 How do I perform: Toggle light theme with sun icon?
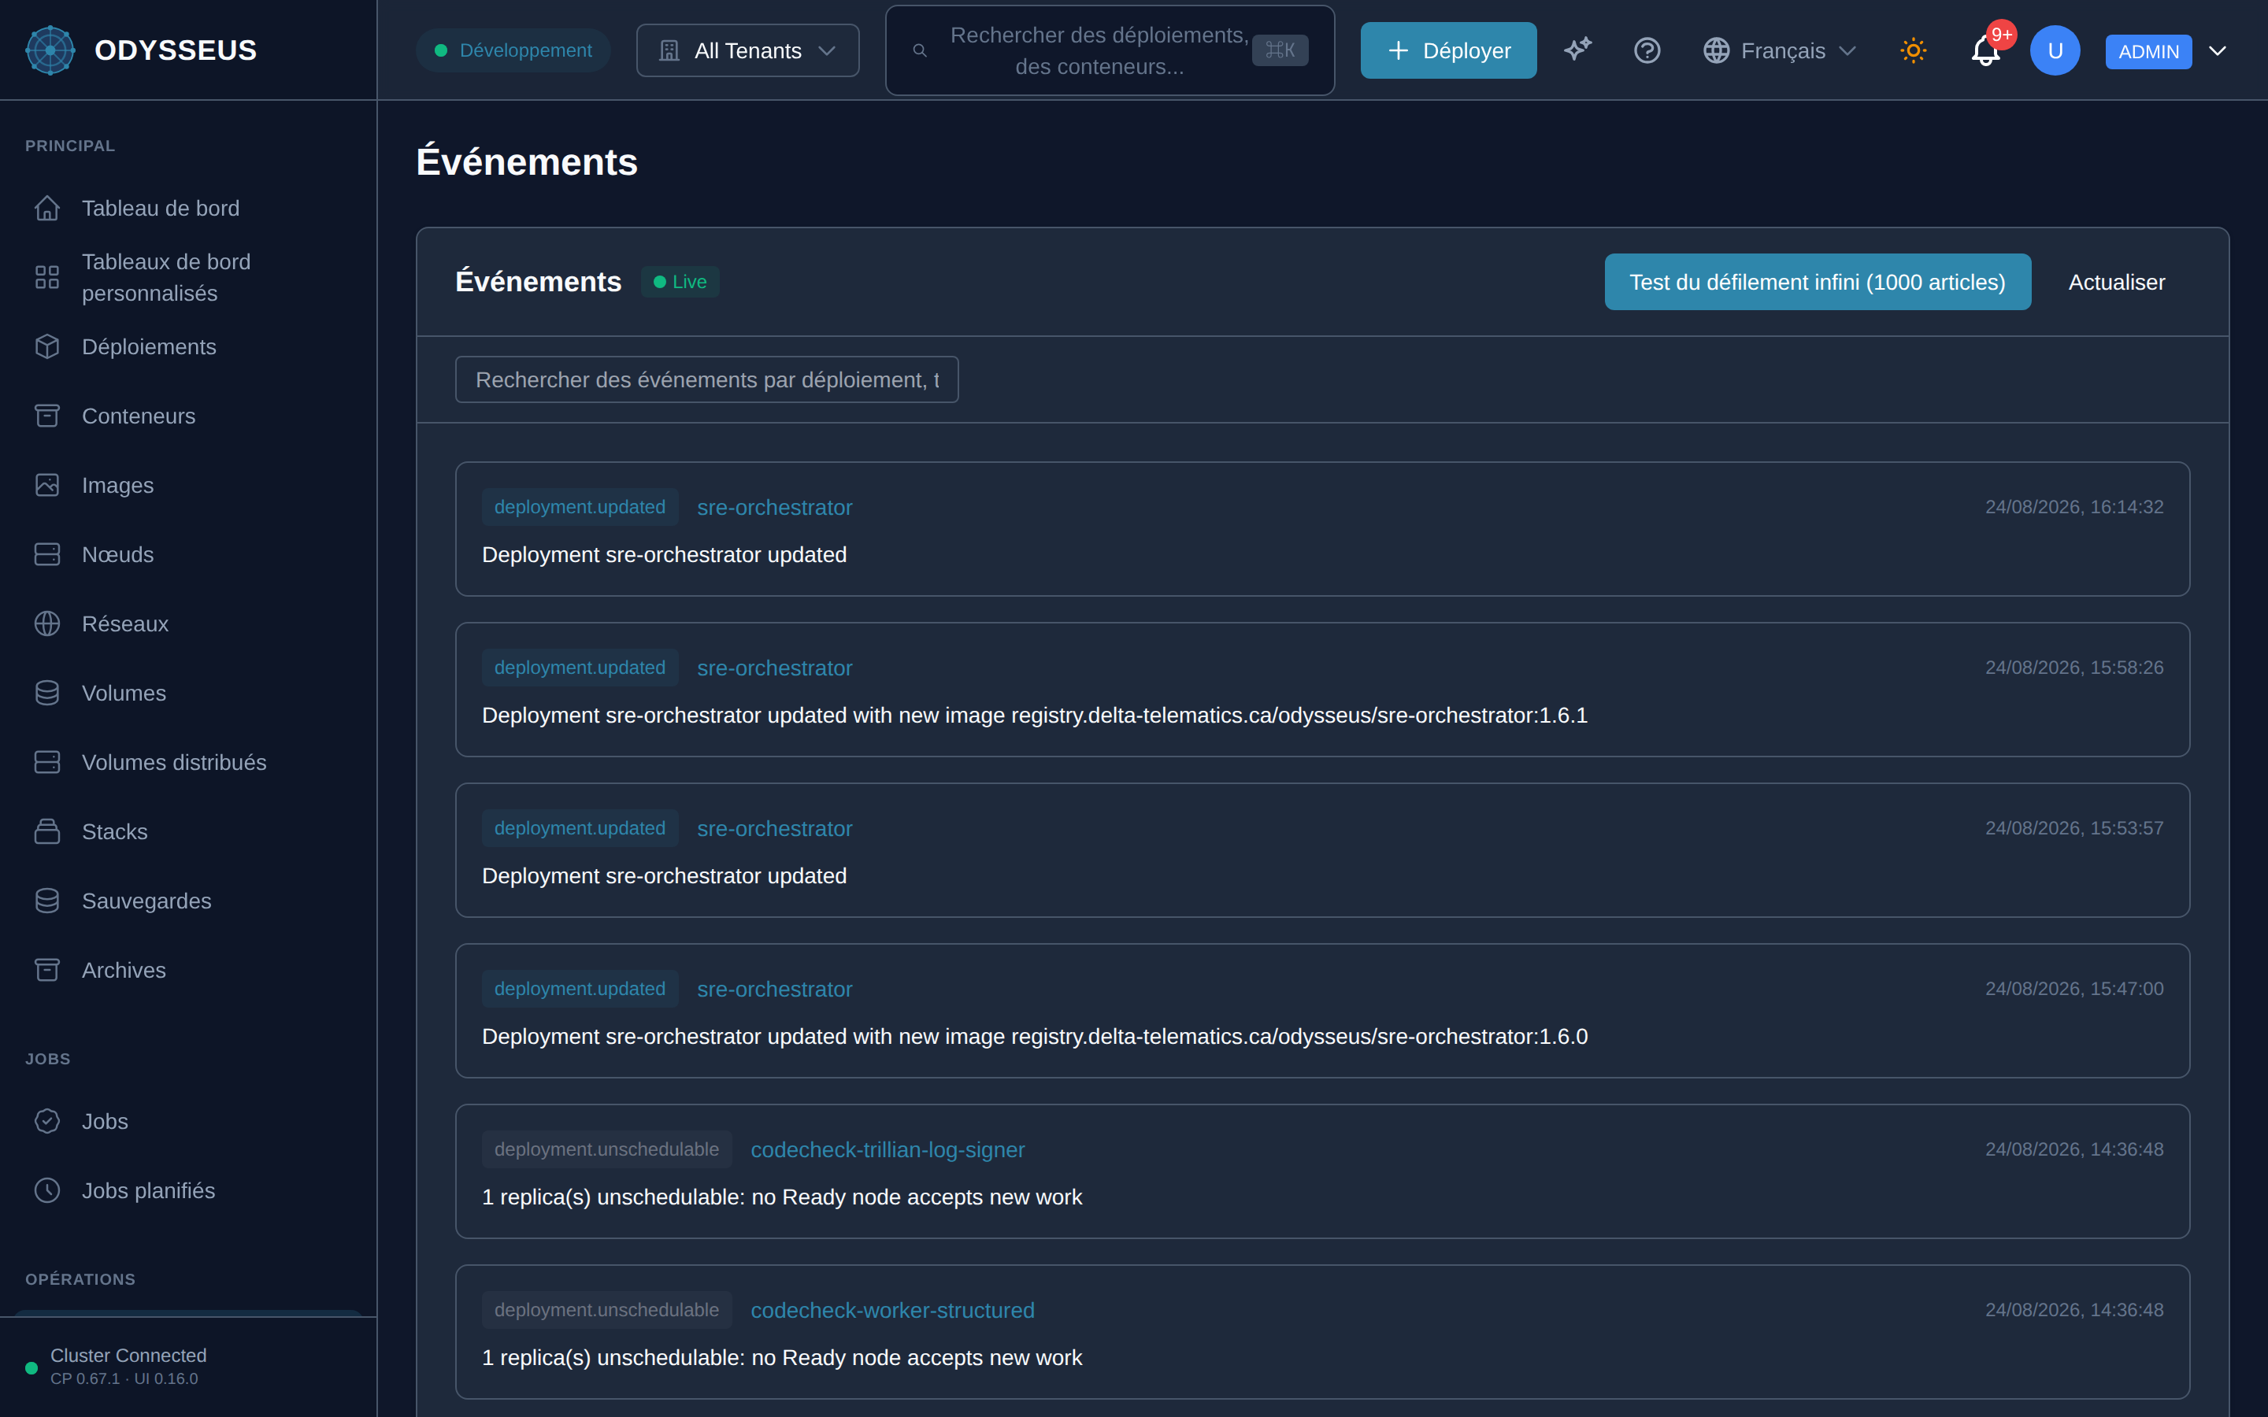point(1913,50)
